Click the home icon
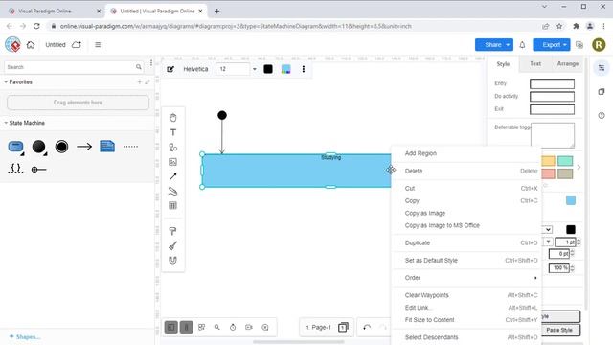Screen dimensions: 613x345 tap(31, 45)
